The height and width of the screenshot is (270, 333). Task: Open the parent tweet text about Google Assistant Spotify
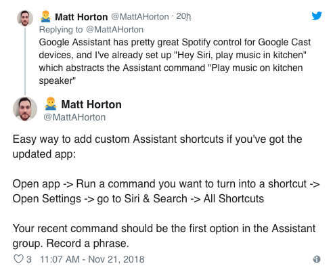point(175,62)
